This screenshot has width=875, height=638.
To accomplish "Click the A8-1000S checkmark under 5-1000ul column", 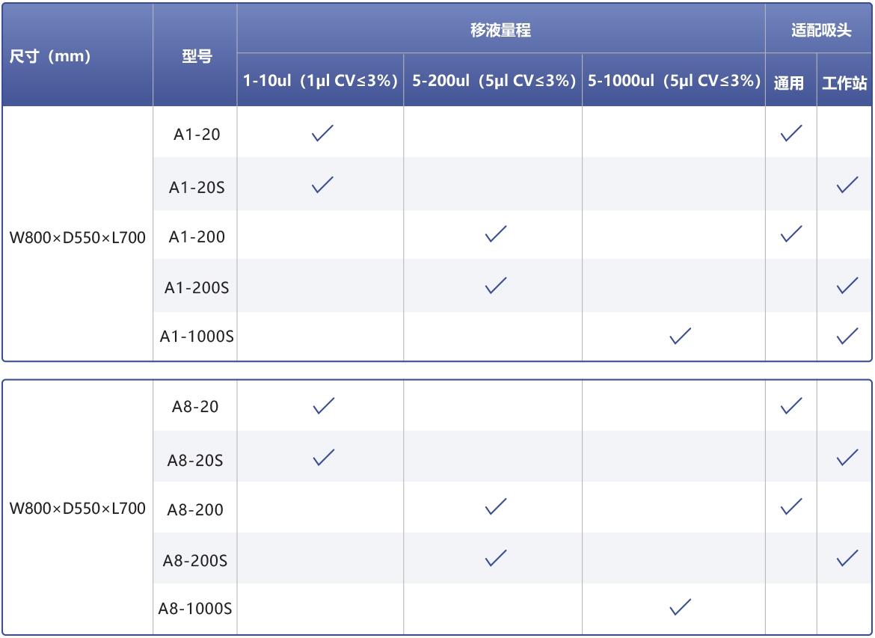I will 680,607.
